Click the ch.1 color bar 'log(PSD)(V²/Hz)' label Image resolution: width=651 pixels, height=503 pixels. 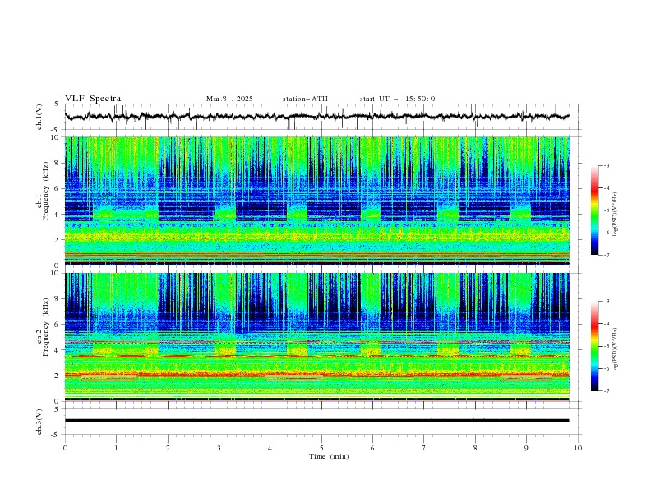click(x=616, y=215)
